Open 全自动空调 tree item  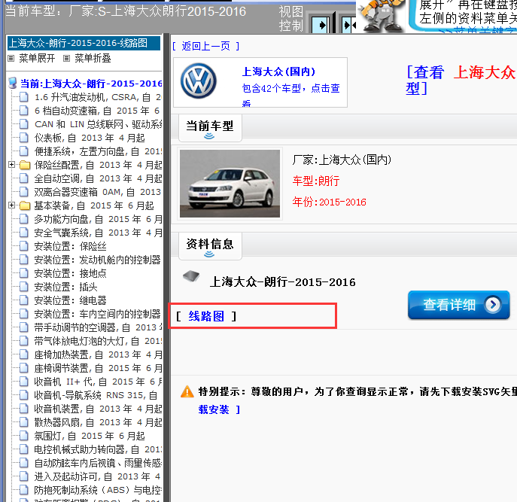click(x=98, y=178)
